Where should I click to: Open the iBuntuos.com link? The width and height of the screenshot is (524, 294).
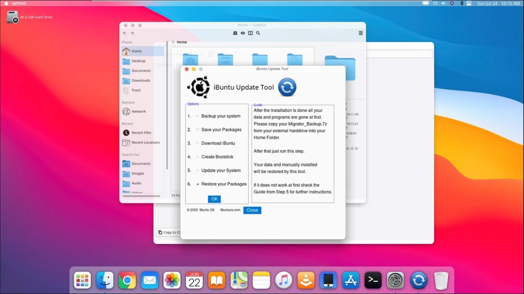tap(230, 210)
